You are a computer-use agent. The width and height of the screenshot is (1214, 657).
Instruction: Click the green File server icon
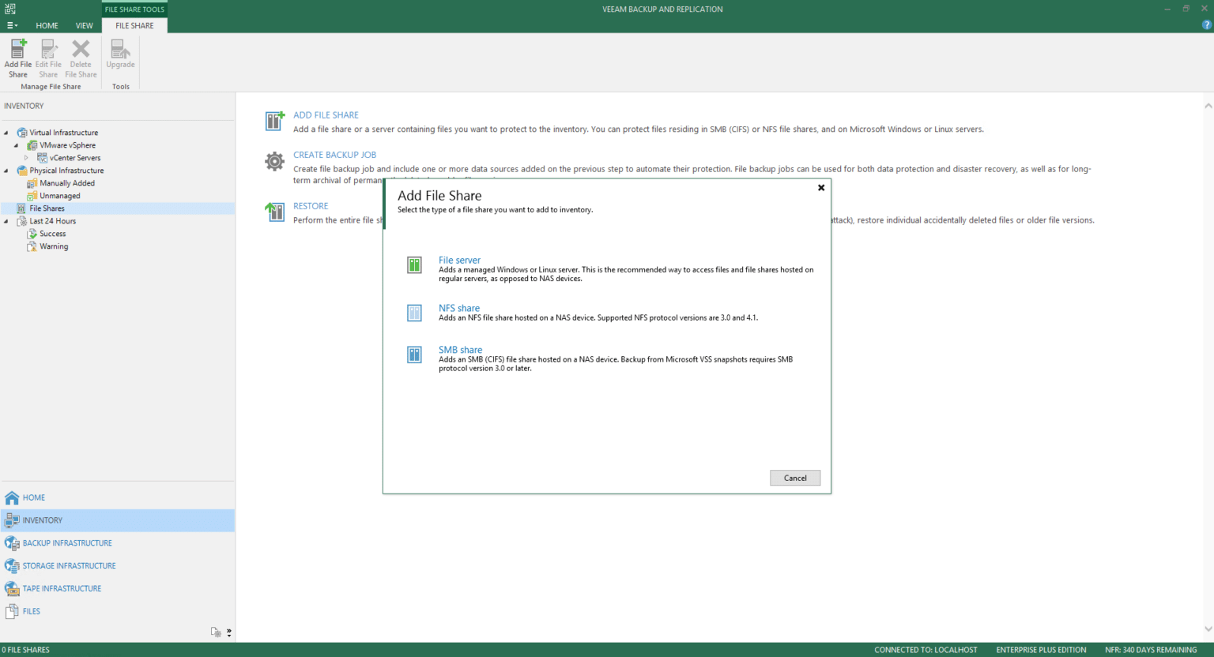pyautogui.click(x=414, y=265)
